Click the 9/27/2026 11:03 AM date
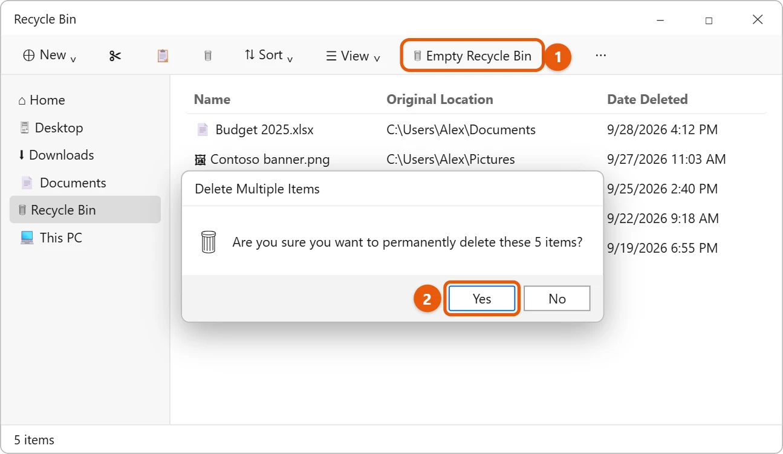 coord(667,160)
